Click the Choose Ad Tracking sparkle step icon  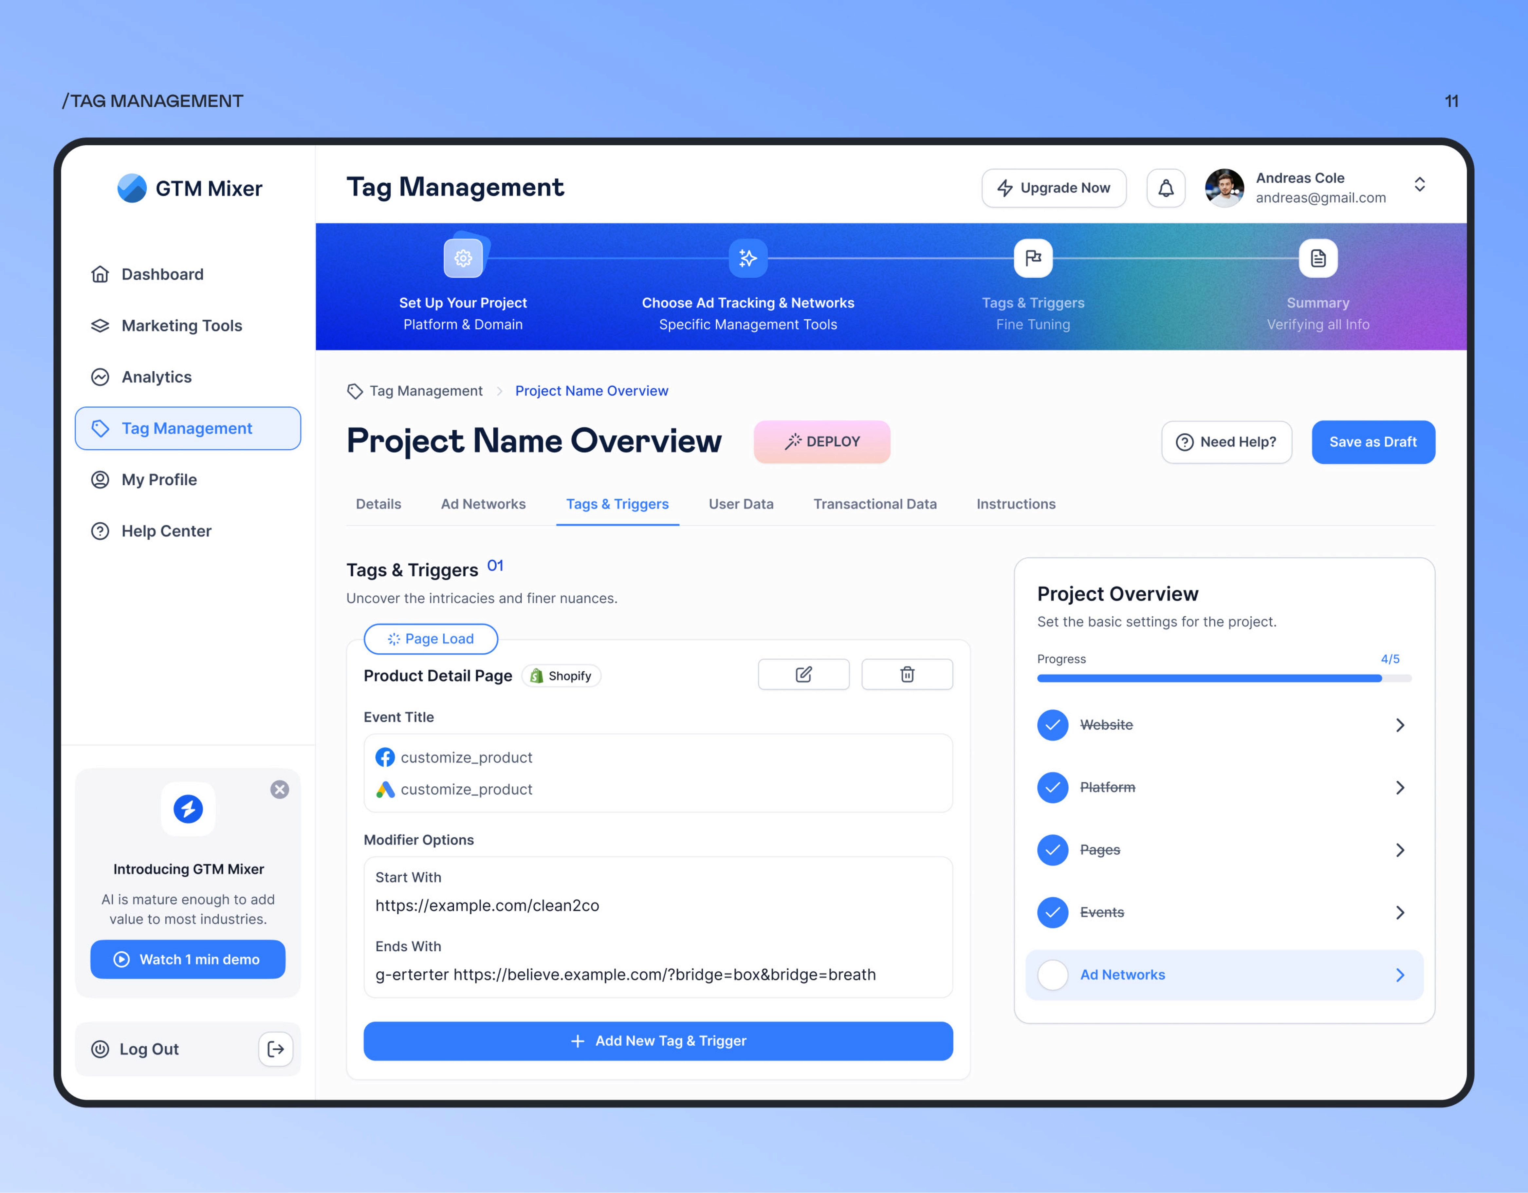tap(748, 258)
